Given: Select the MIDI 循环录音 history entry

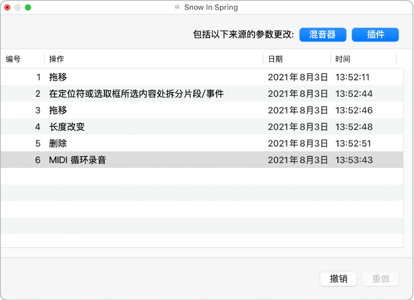Looking at the screenshot, I should pyautogui.click(x=130, y=160).
